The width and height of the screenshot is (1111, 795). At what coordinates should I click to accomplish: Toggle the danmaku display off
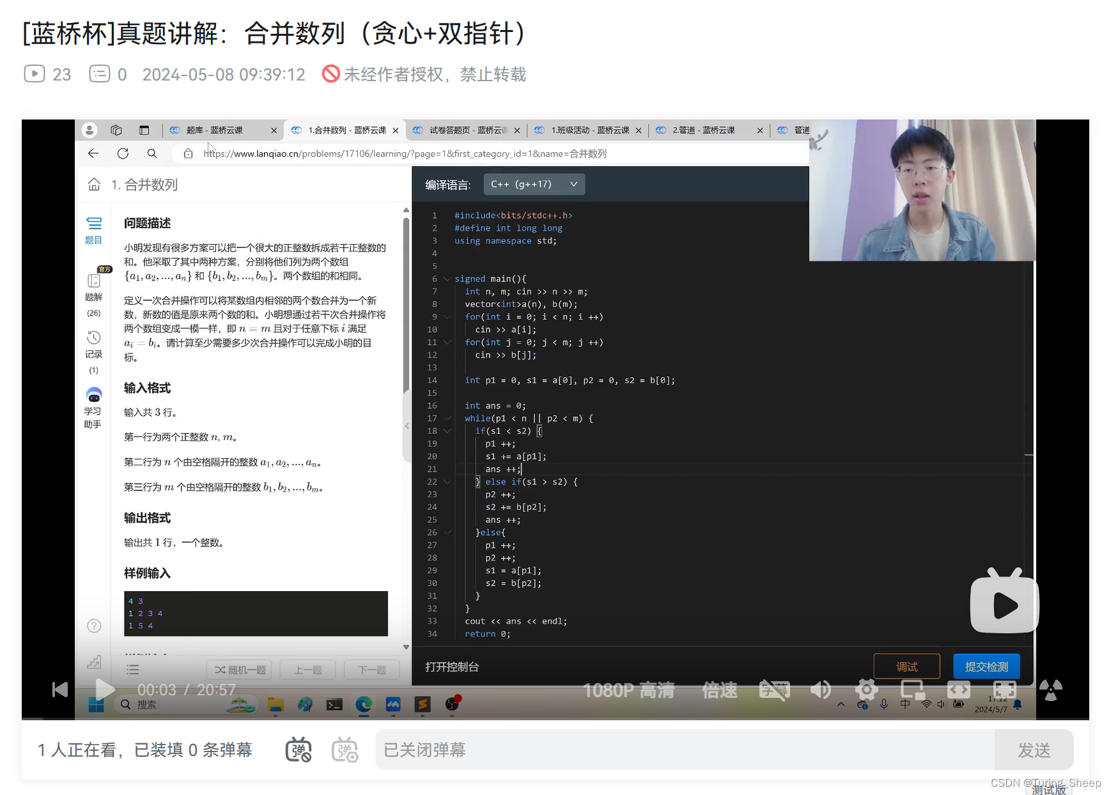coord(299,750)
